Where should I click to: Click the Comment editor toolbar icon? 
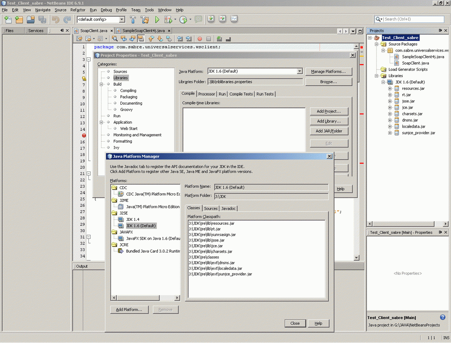coord(219,38)
